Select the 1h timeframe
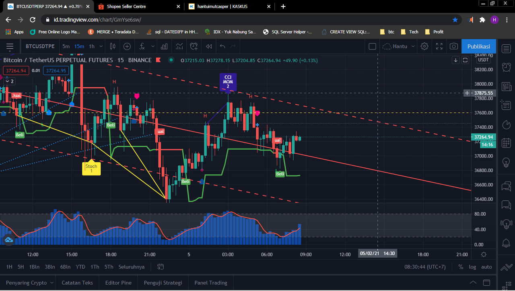 tap(92, 46)
